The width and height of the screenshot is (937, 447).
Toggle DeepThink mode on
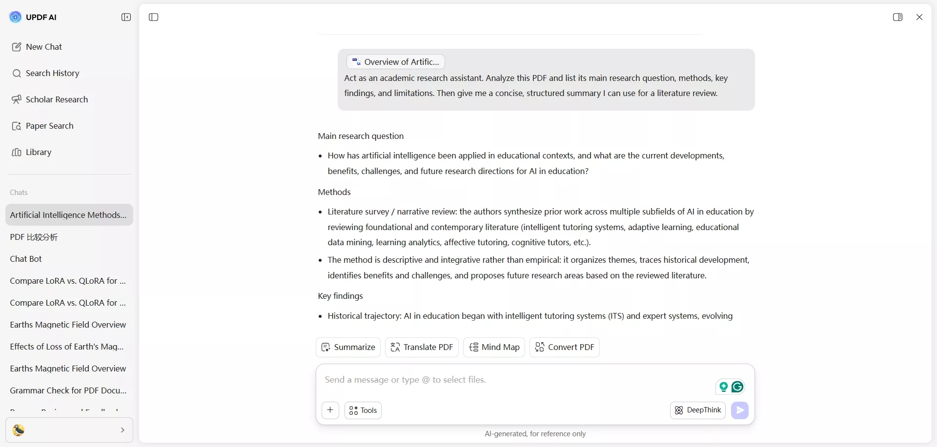click(x=698, y=410)
